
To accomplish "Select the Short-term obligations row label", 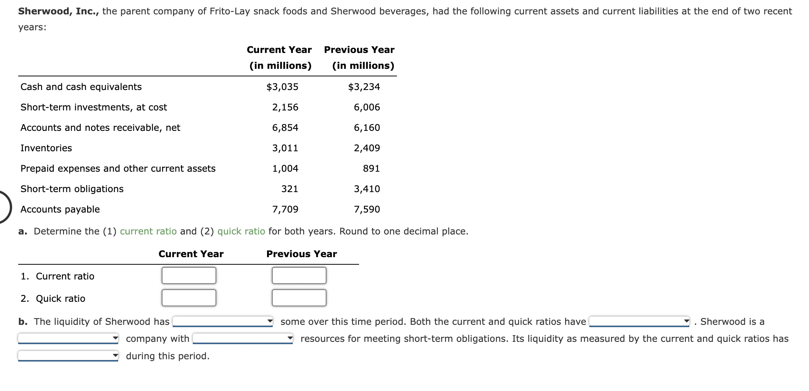I will (x=72, y=189).
